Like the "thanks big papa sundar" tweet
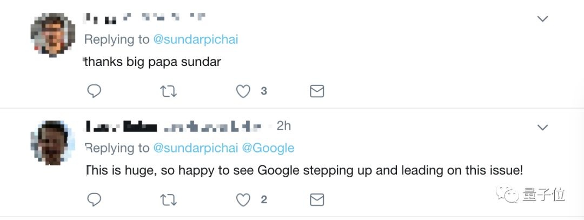Viewport: 584px width, 220px height. [244, 91]
